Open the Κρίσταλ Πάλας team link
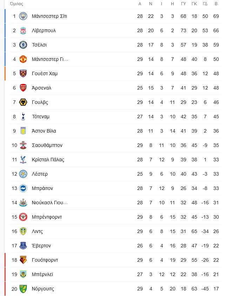The height and width of the screenshot is (296, 227). pos(48,160)
